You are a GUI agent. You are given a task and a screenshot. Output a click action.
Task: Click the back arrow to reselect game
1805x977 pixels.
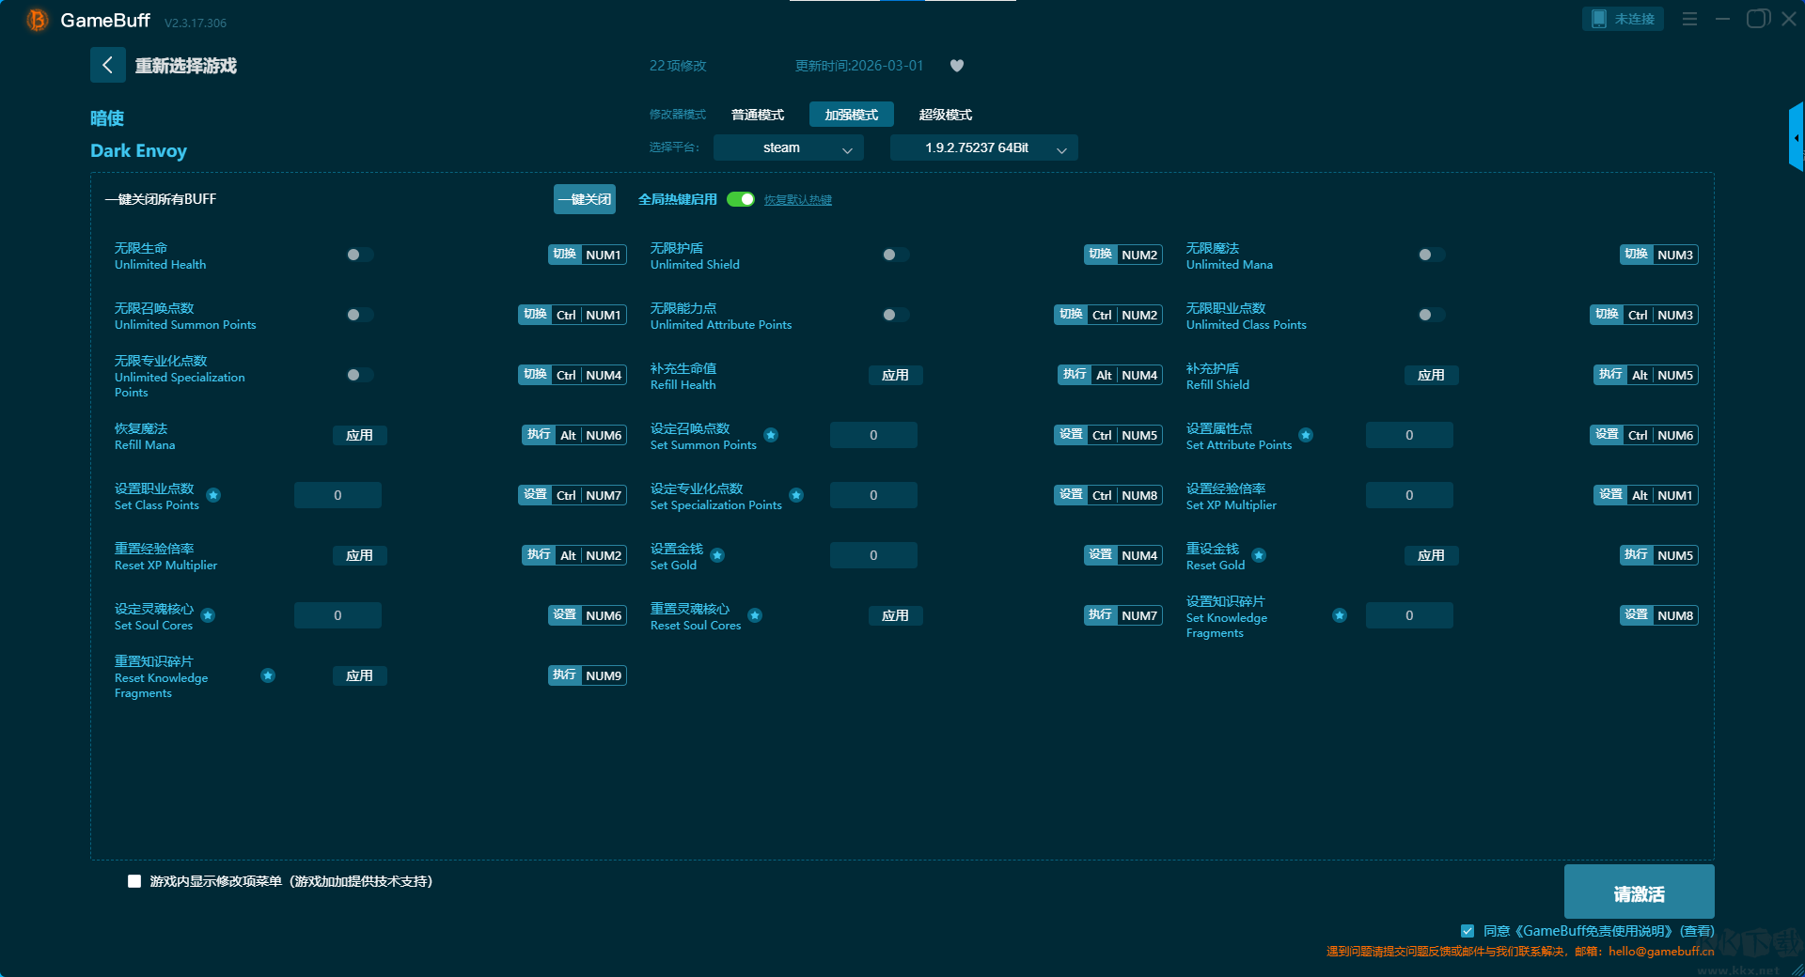click(x=107, y=65)
